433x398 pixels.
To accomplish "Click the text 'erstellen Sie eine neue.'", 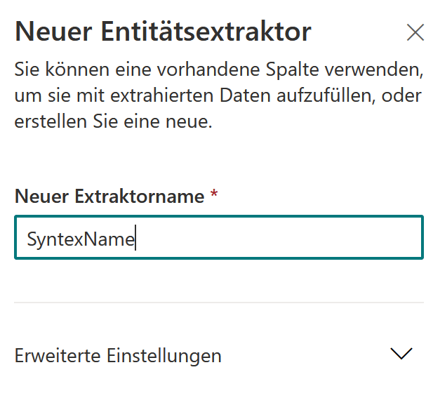I will point(113,121).
